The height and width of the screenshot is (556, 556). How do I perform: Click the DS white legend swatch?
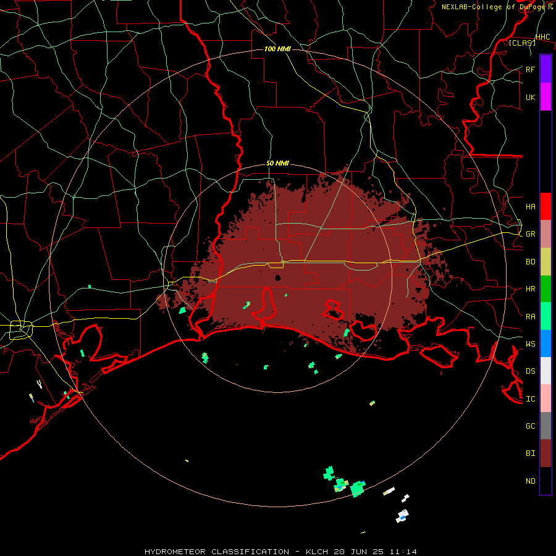545,371
